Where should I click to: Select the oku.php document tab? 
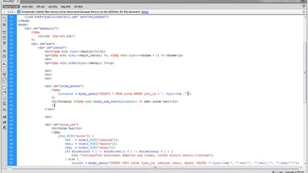9,1
